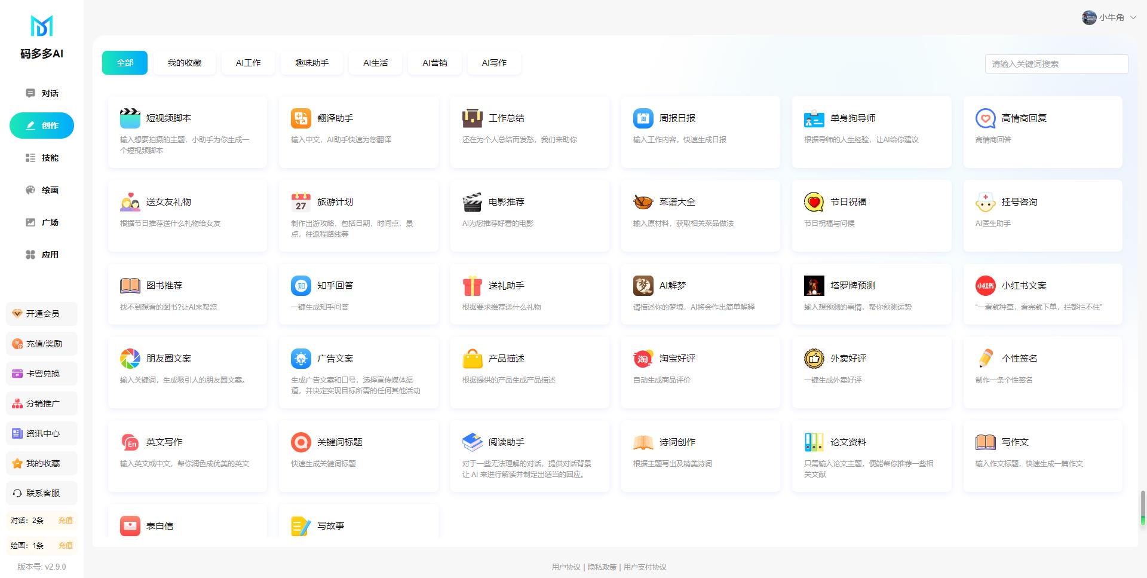Image resolution: width=1147 pixels, height=578 pixels.
Task: Select the 产品描述 shopping bag icon
Action: (x=472, y=359)
